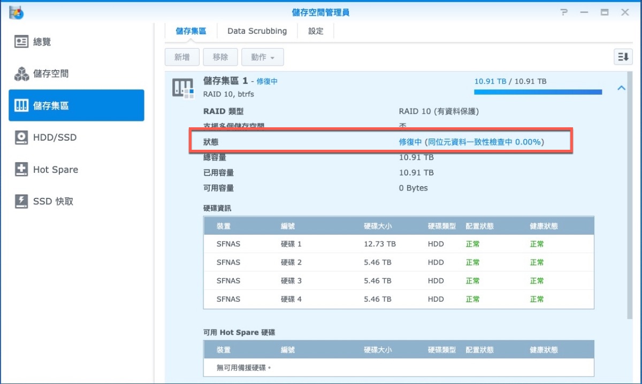The width and height of the screenshot is (642, 384).
Task: Click the Storage Manager app icon in title bar
Action: coord(16,12)
